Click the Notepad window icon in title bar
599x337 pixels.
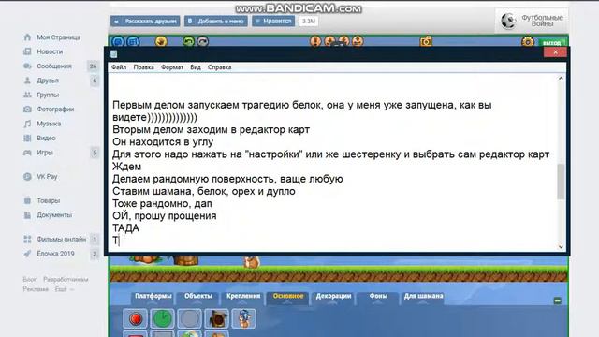coord(113,54)
